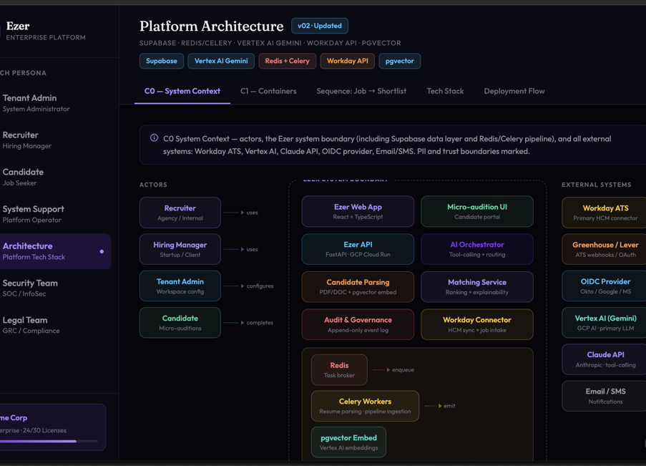Select the pgvector Embed node
The image size is (646, 466).
point(348,442)
